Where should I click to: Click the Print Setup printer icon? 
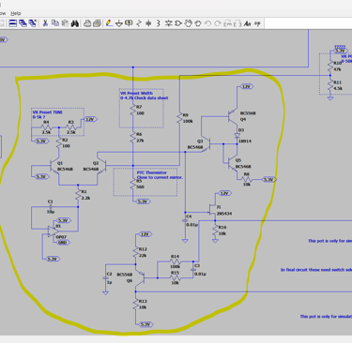coord(87,23)
